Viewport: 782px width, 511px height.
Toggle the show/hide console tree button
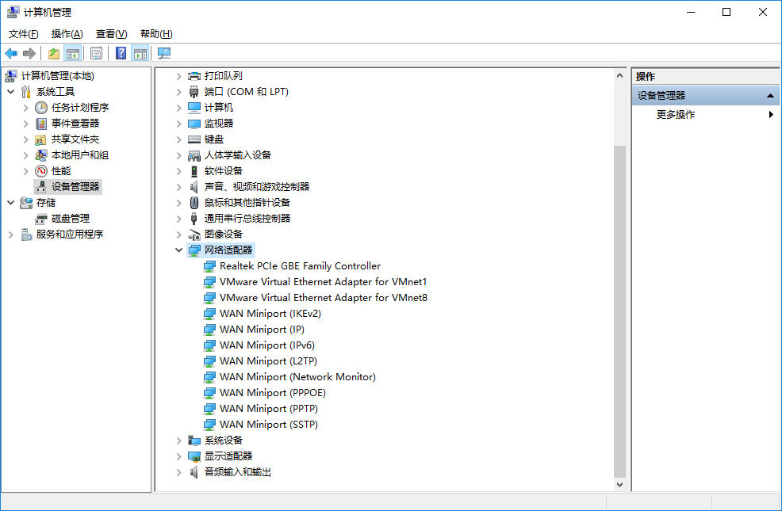72,53
